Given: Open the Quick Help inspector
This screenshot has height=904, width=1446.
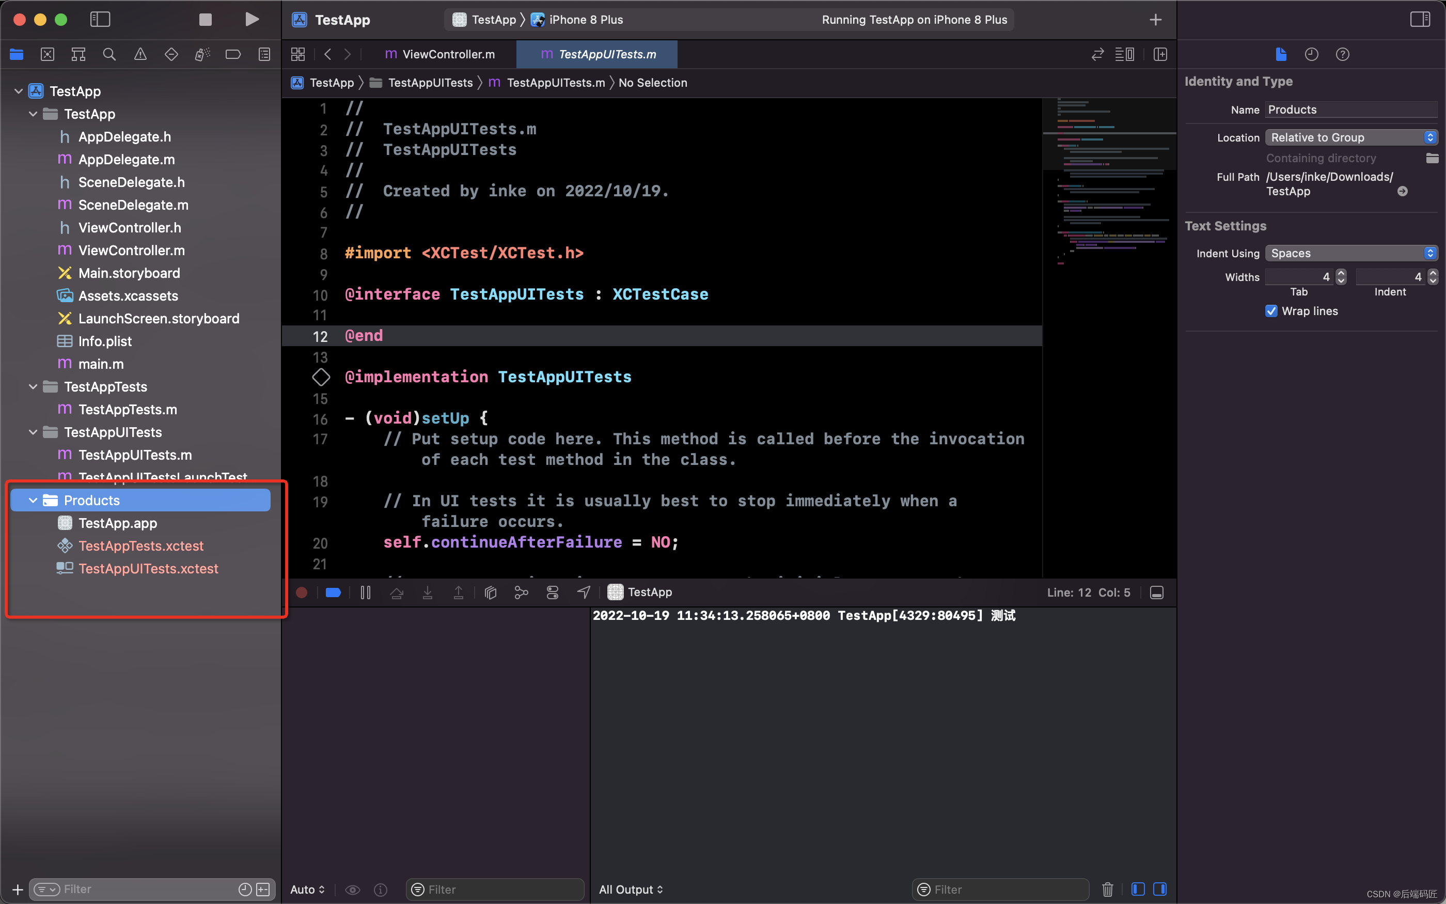Looking at the screenshot, I should (1342, 54).
